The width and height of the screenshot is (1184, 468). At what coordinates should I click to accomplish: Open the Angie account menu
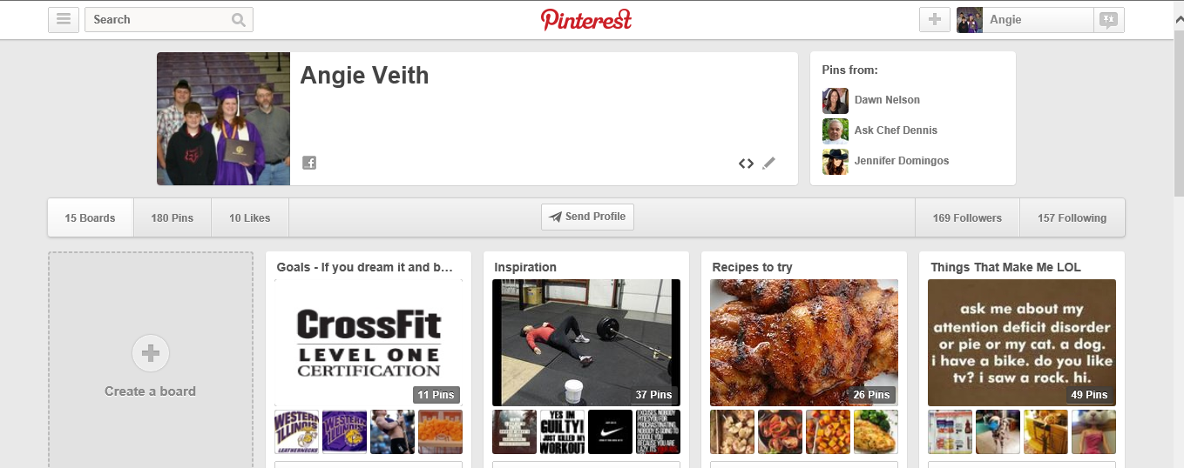click(1025, 20)
